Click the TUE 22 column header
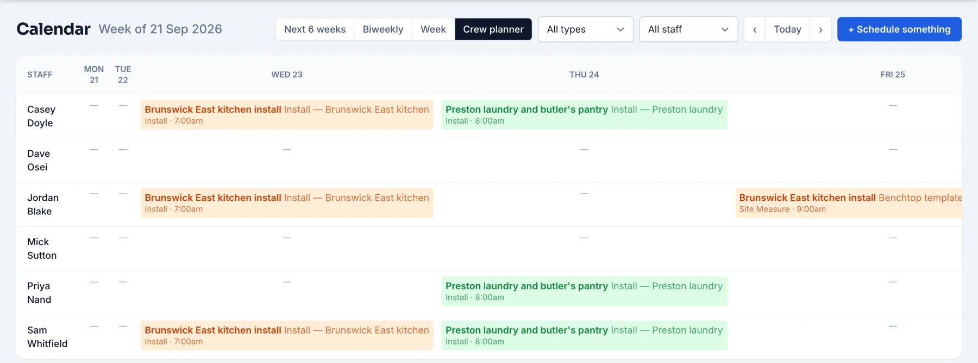 [123, 74]
